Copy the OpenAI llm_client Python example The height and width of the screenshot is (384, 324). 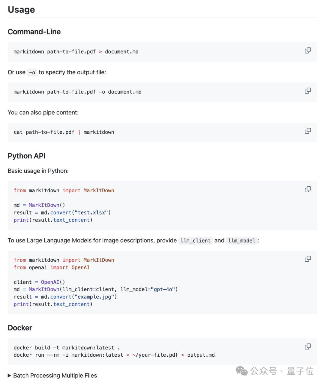[x=308, y=259]
